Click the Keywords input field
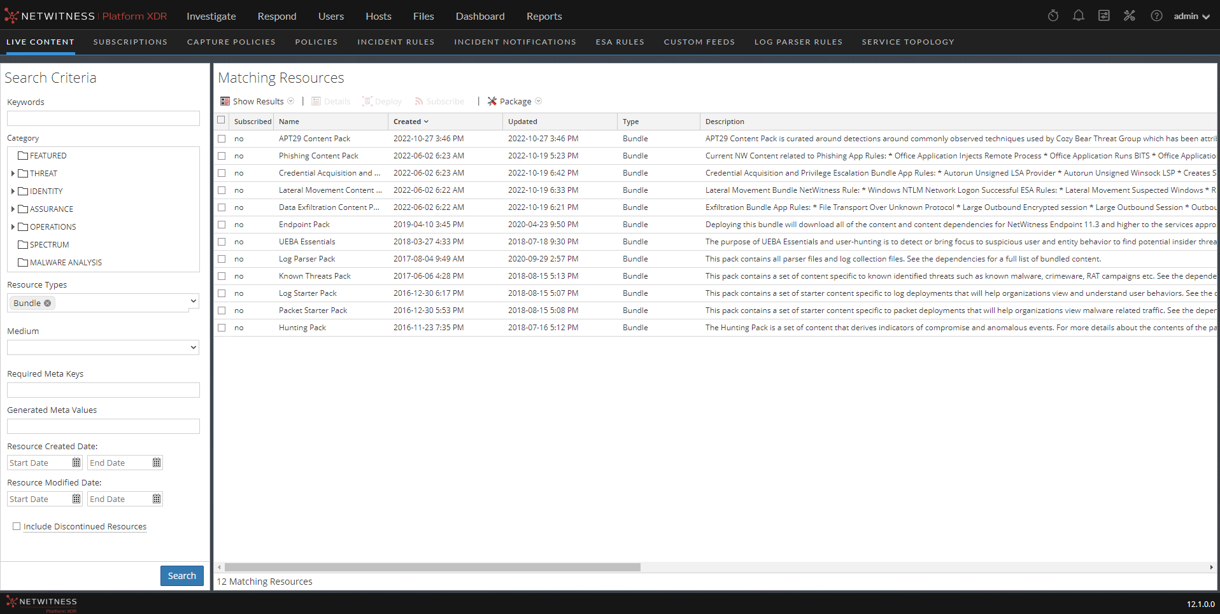 103,118
